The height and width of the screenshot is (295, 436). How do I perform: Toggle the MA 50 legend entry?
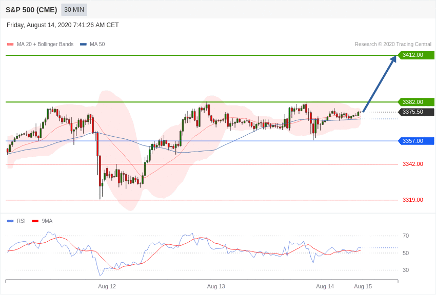coord(92,45)
